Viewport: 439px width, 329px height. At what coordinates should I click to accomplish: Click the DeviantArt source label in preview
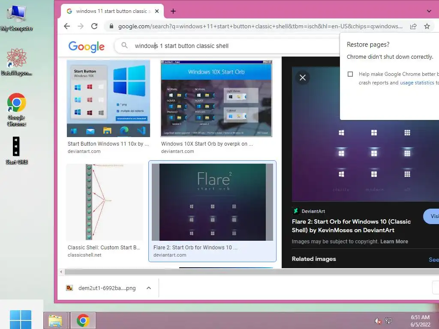pyautogui.click(x=313, y=211)
